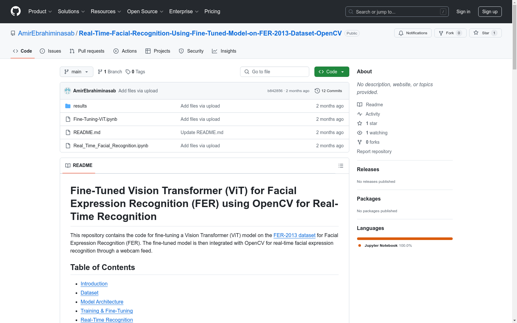Viewport: 517px width, 323px height.
Task: Jump to the Model Architecture section link
Action: [x=102, y=302]
